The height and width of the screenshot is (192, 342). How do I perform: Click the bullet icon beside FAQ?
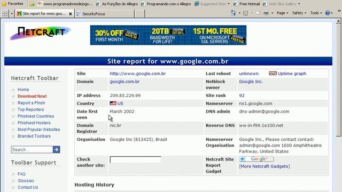coord(13,174)
